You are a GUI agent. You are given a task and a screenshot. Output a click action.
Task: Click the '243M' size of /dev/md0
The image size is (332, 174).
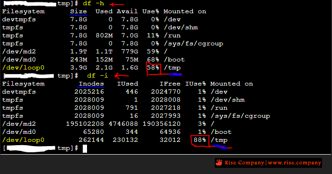pyautogui.click(x=79, y=60)
